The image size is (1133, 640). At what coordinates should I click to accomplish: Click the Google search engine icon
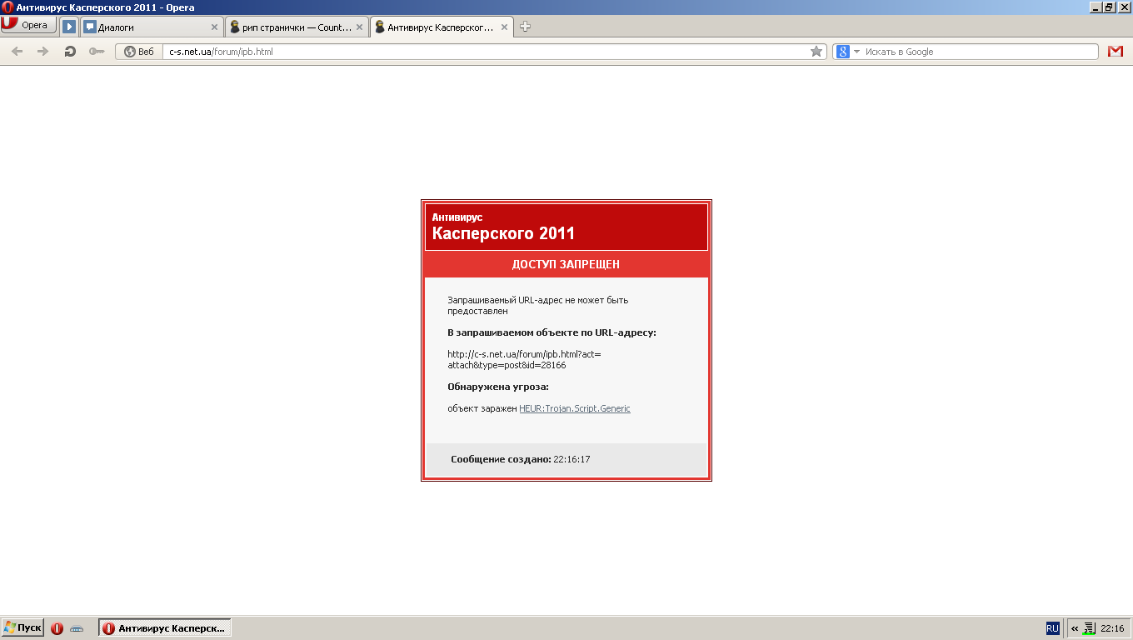[843, 52]
